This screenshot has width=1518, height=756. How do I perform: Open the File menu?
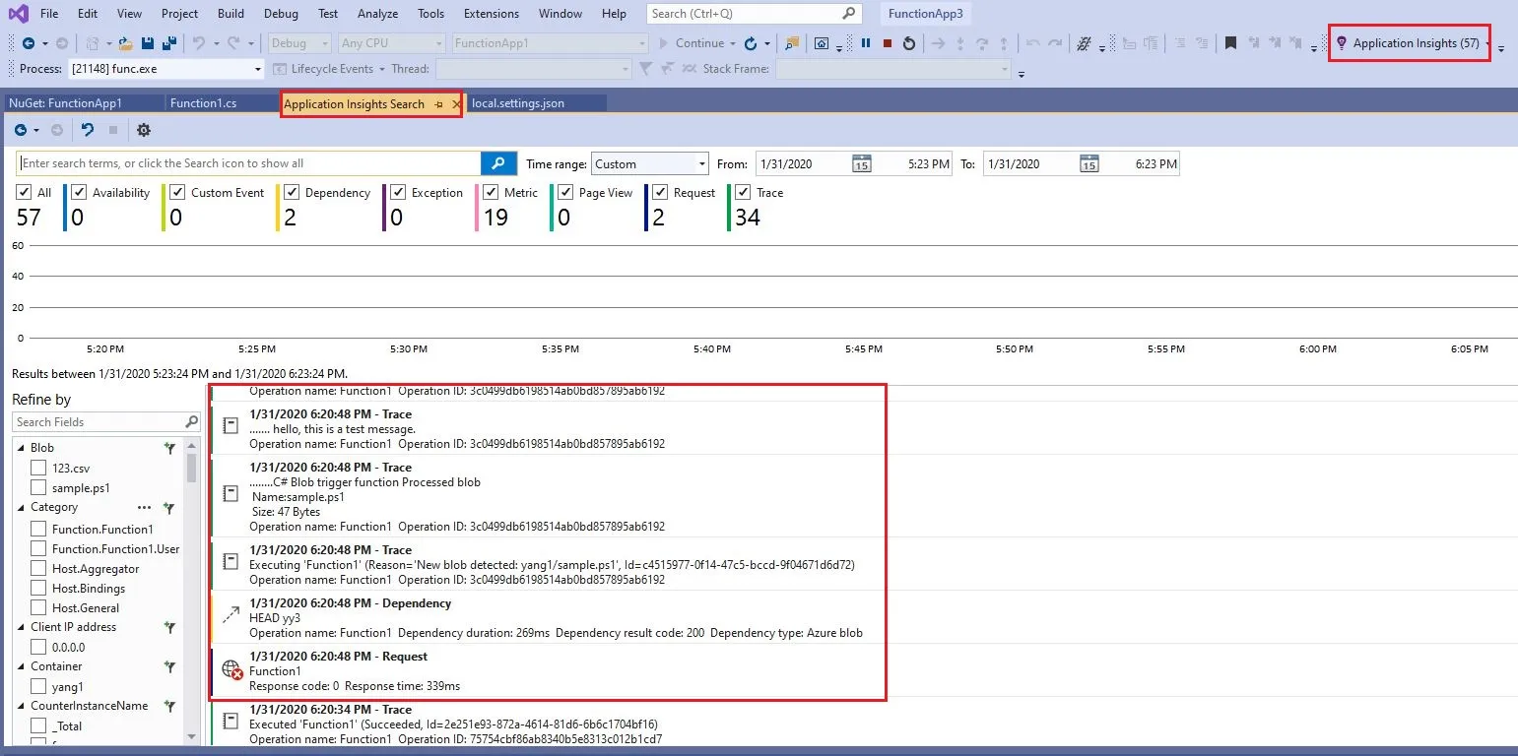(x=49, y=14)
